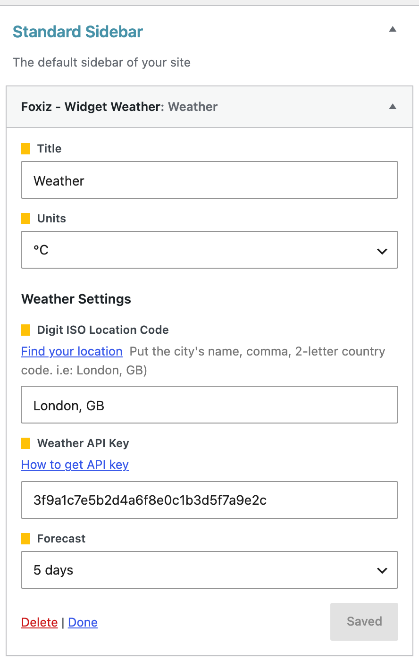Click the Forecast label text
This screenshot has height=661, width=419.
[61, 539]
